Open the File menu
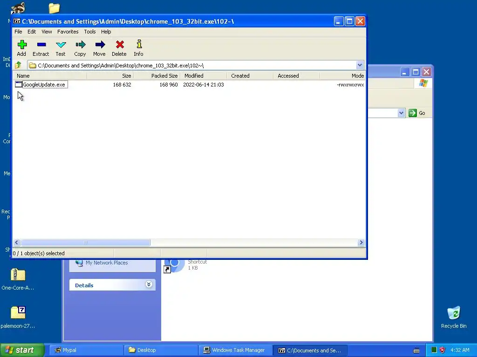 pyautogui.click(x=18, y=32)
